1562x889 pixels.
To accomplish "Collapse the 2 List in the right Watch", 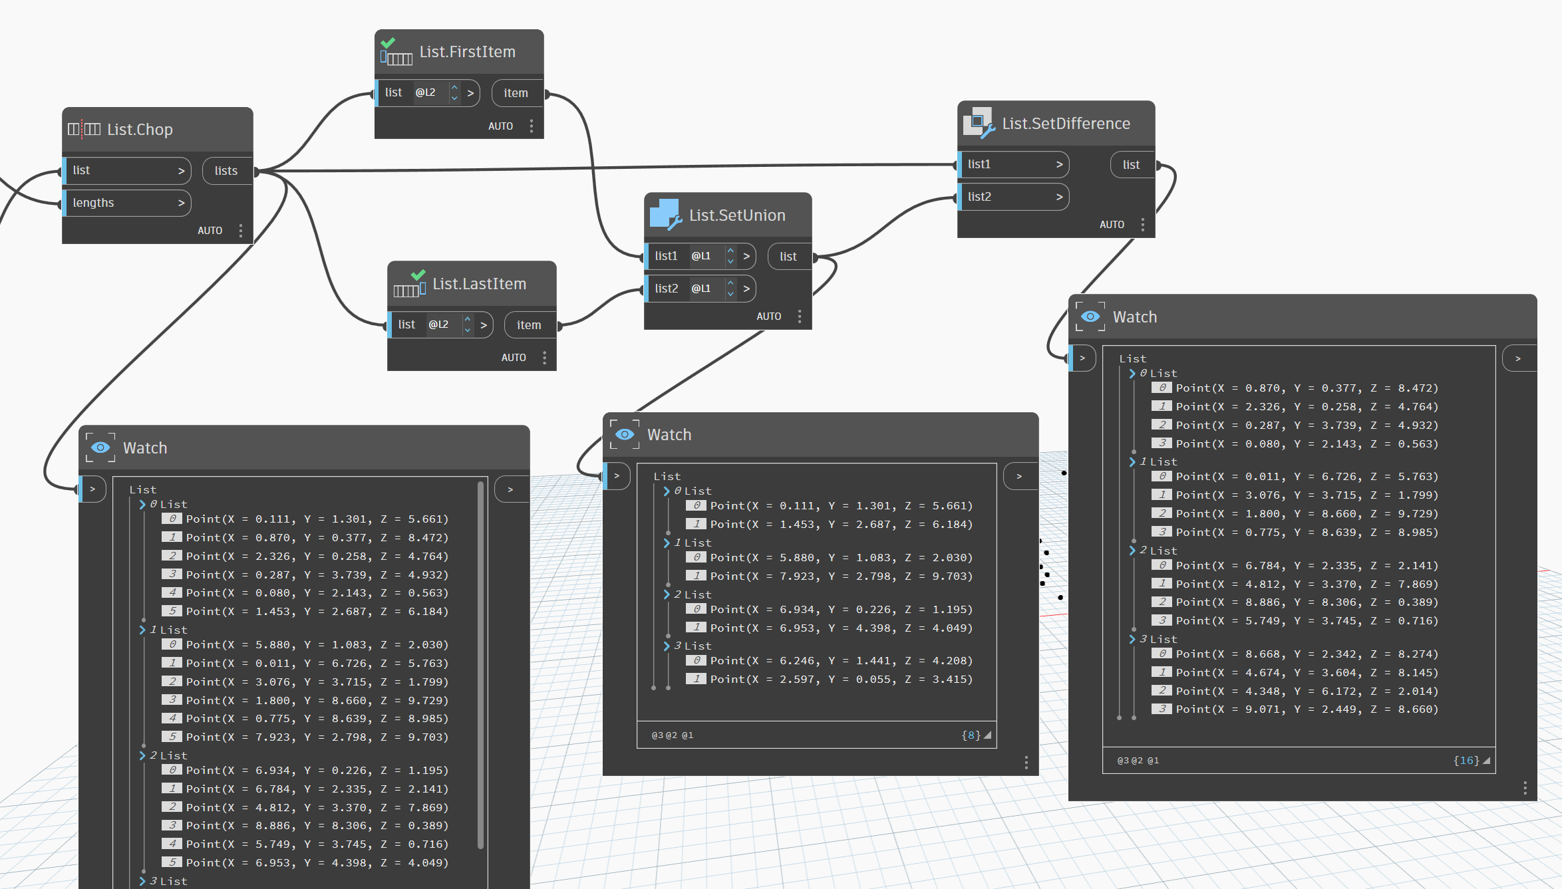I will pyautogui.click(x=1133, y=551).
